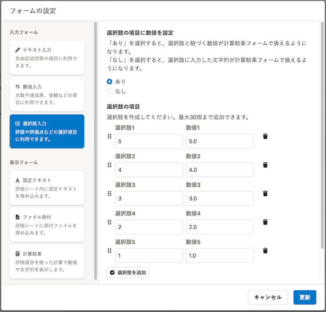Click the 入力フォーム section label
326x312 pixels.
tap(24, 32)
